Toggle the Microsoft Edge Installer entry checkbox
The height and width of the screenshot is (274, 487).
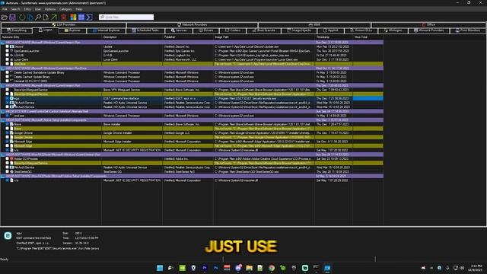7,142
